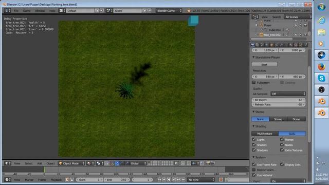The image size is (329, 185).
Task: Open the File menu
Action: pos(16,11)
